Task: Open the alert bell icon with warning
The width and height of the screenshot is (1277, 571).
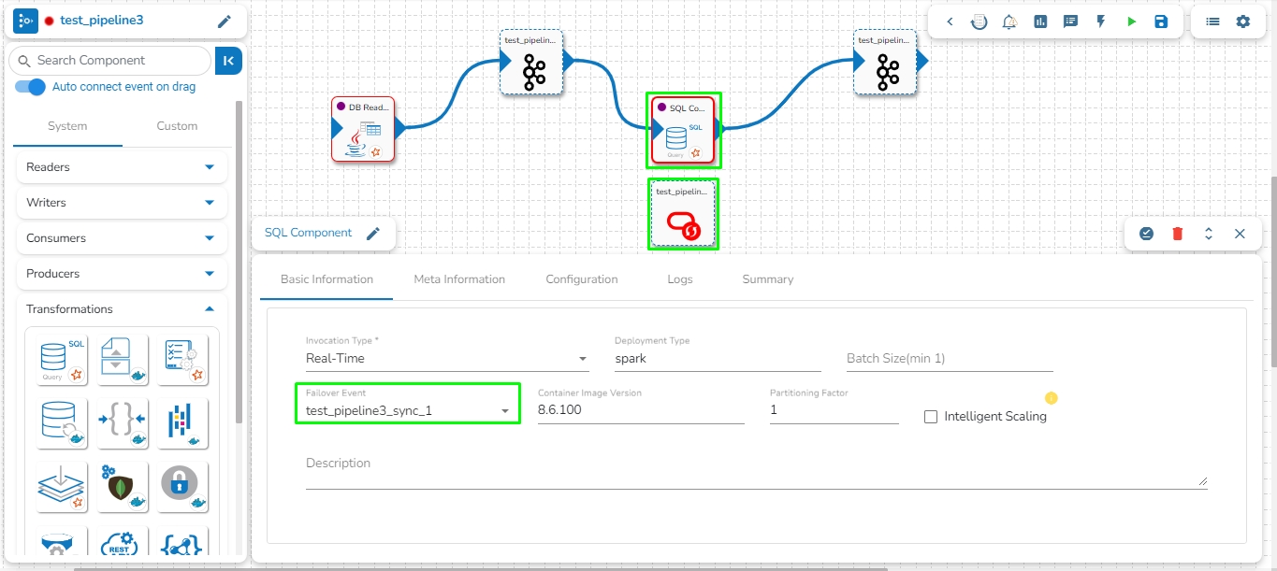Action: point(1009,21)
